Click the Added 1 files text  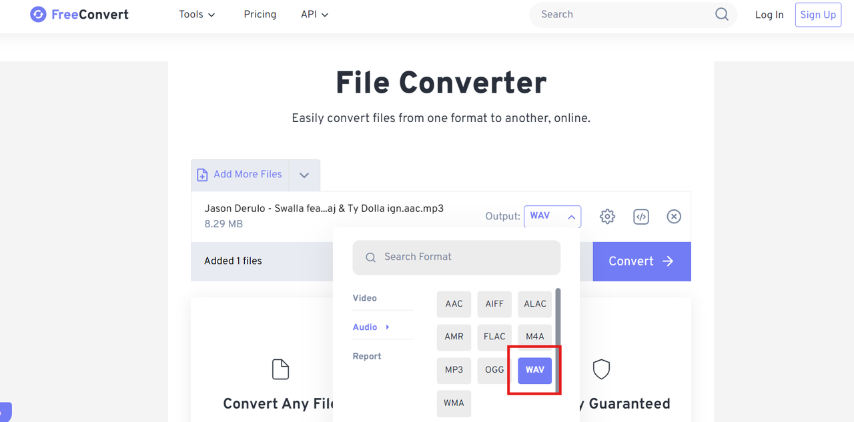[233, 261]
